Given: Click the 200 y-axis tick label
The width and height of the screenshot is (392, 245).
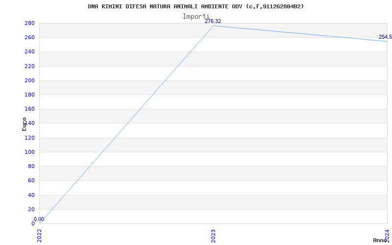Looking at the screenshot, I should tap(29, 80).
